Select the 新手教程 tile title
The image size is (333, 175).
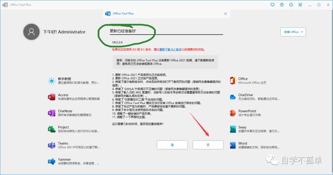click(64, 79)
